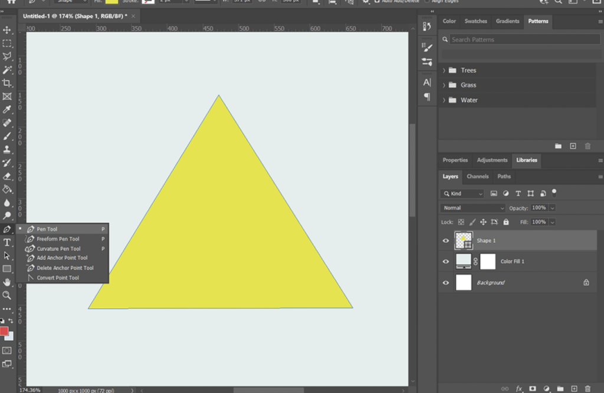Expand the Trees pattern folder

pos(444,70)
